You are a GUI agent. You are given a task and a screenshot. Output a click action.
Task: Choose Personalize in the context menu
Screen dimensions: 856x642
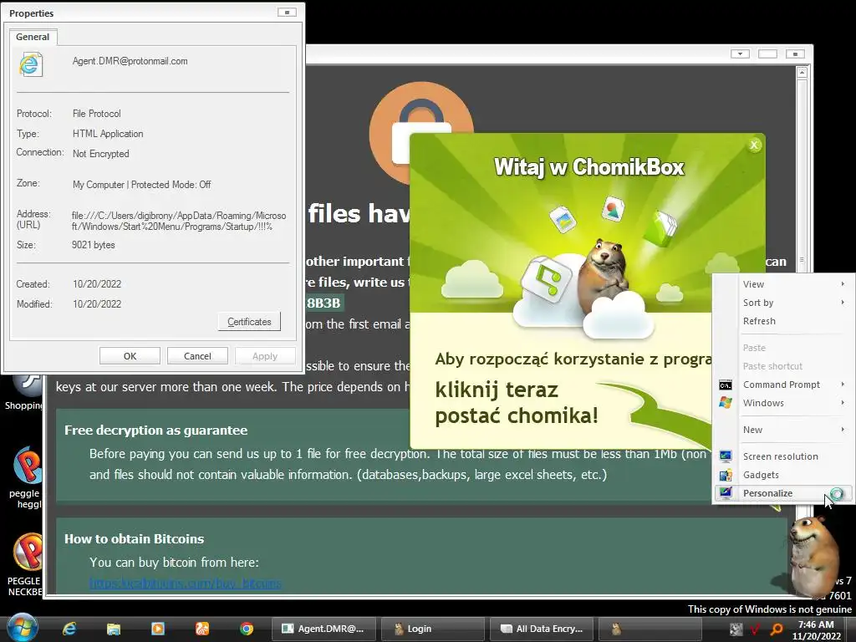(784, 493)
